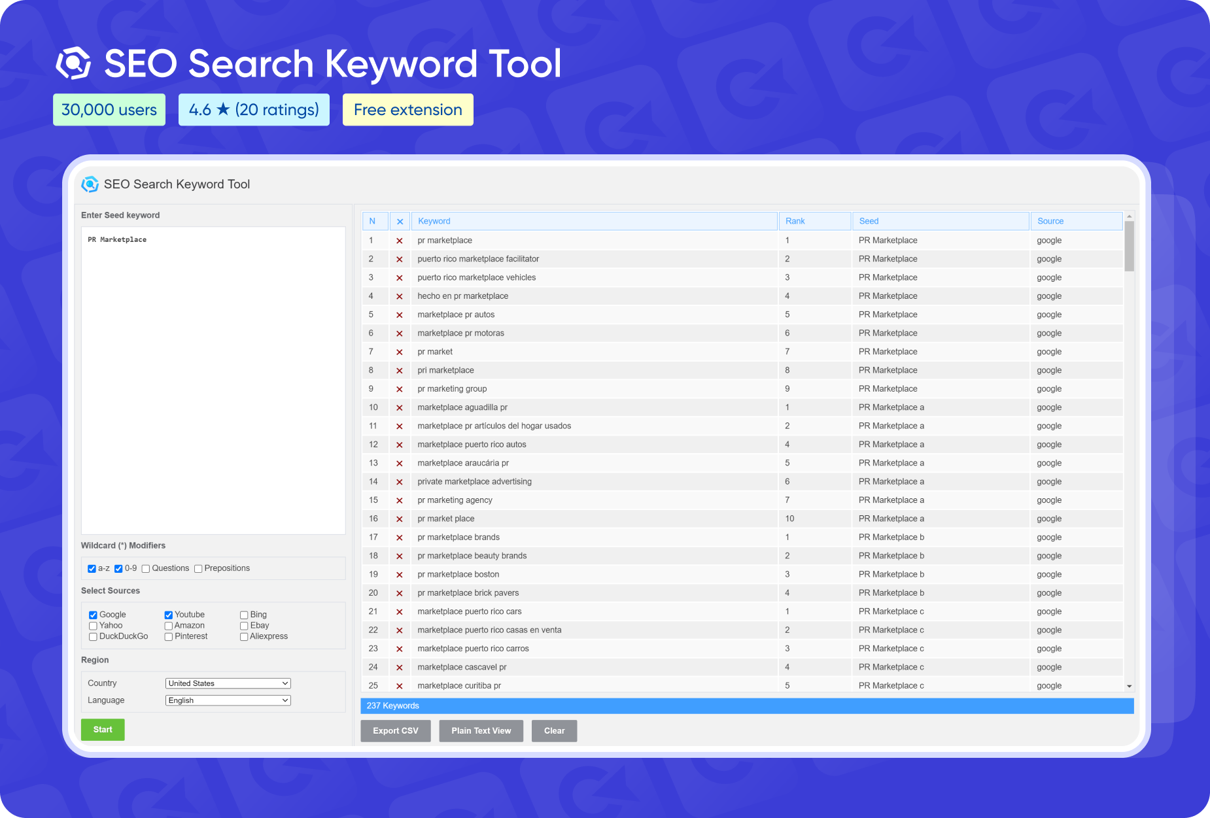Click the logo icon in the purple page header
This screenshot has width=1210, height=818.
tap(74, 63)
